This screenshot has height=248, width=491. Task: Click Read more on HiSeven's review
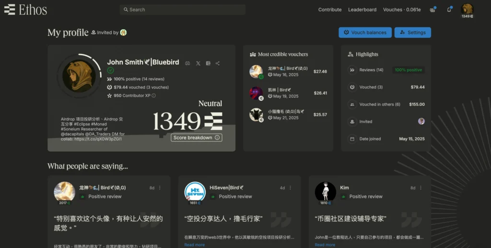coord(194,245)
